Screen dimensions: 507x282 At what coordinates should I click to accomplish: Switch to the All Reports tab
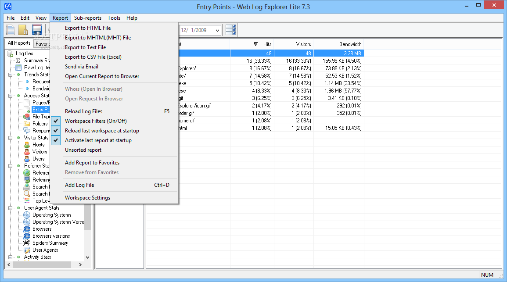tap(19, 43)
